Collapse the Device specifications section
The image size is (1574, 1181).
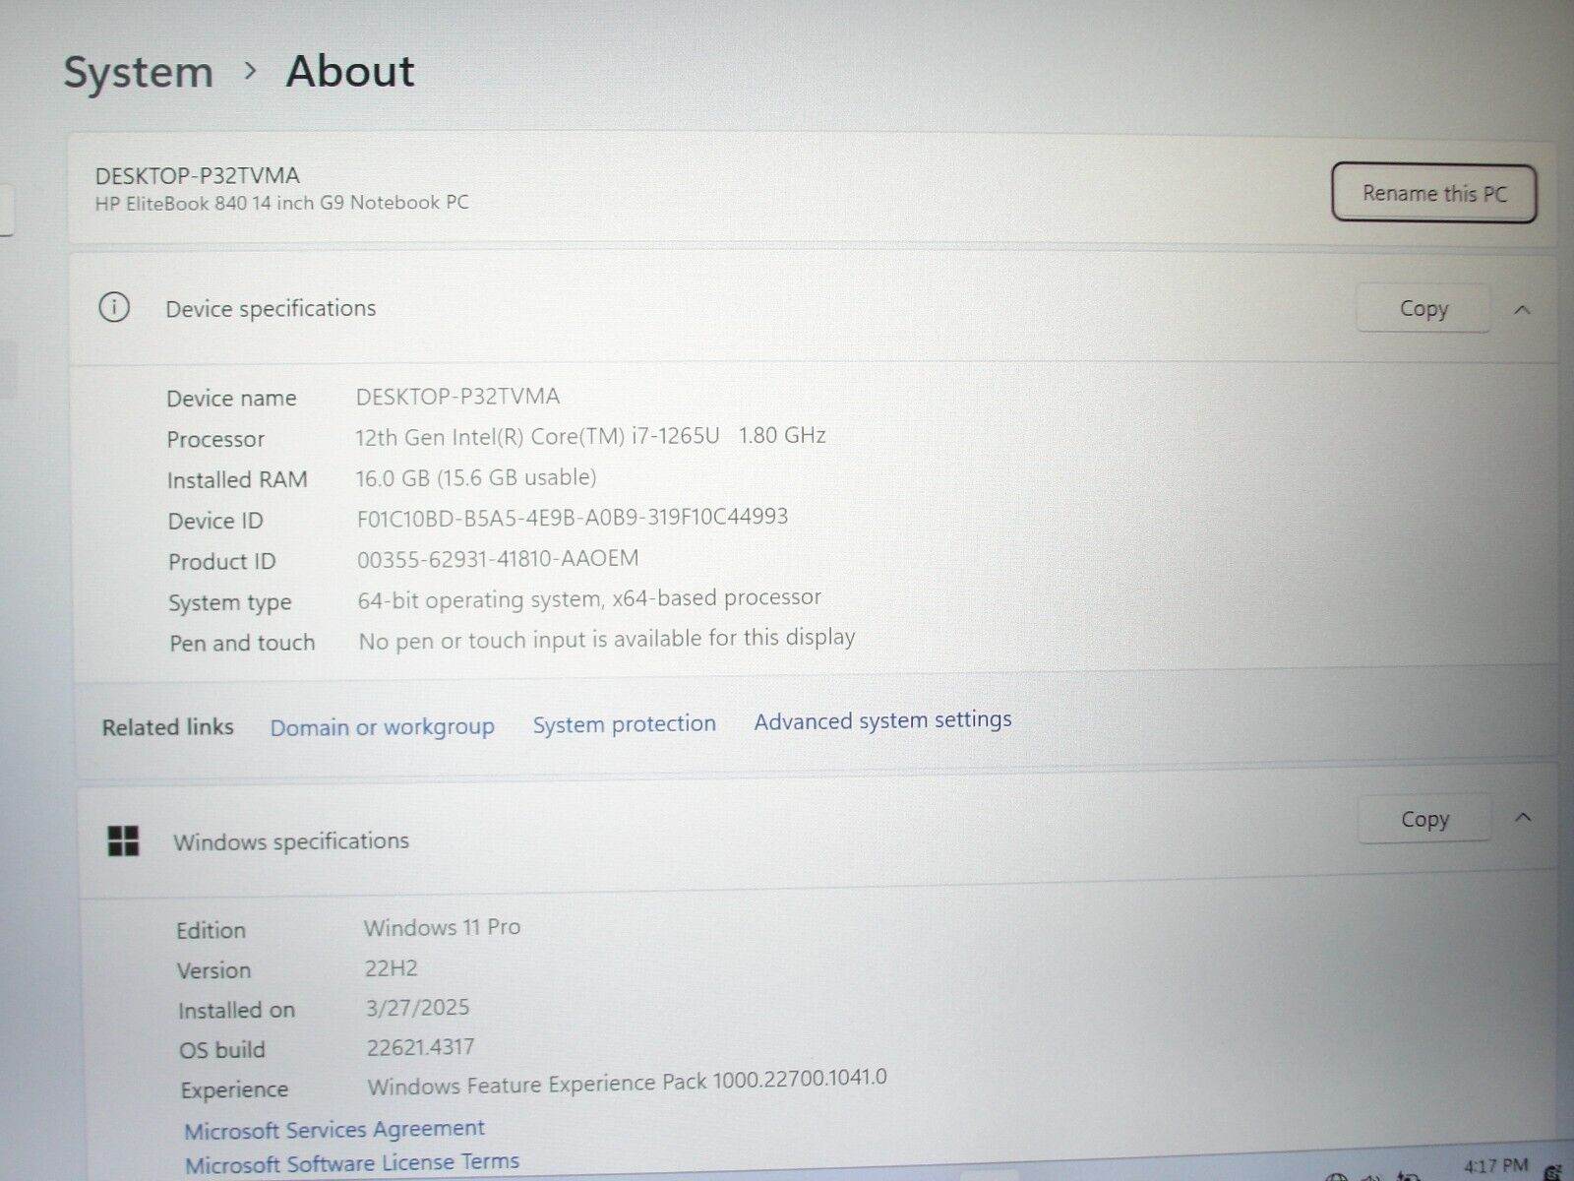click(x=1522, y=310)
